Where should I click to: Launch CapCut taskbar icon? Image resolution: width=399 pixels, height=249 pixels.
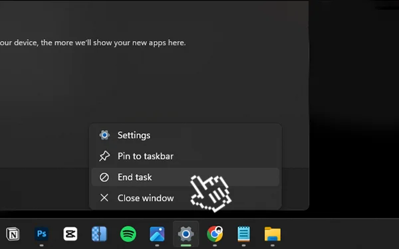coord(70,234)
